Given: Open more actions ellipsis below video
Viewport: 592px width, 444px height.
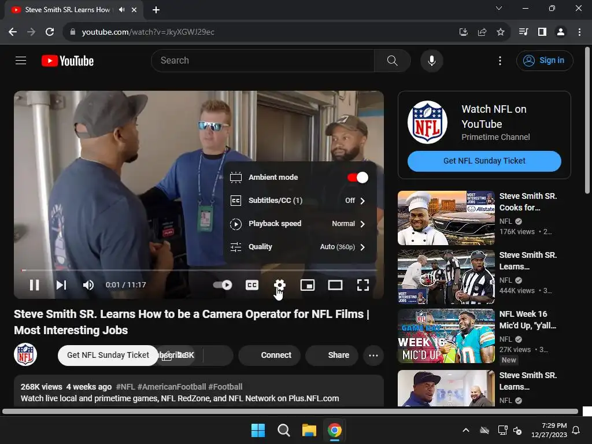Looking at the screenshot, I should 373,356.
